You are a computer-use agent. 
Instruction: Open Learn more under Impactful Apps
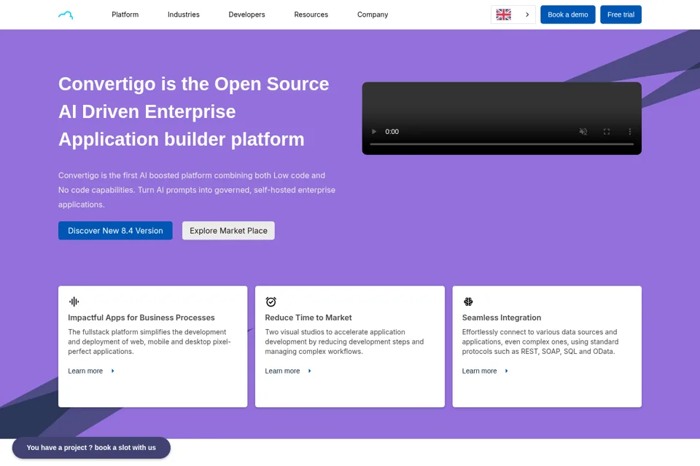(x=85, y=371)
